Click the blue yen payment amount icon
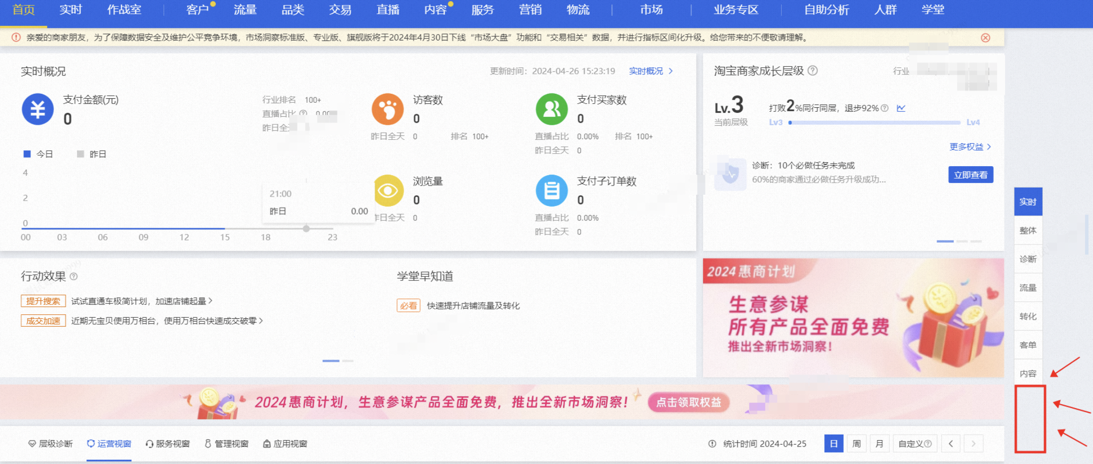The width and height of the screenshot is (1093, 464). tap(38, 109)
